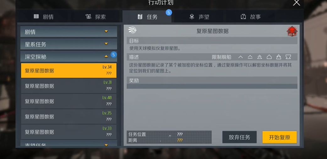
Task: Click the 声望 tab medal icon
Action: click(192, 17)
